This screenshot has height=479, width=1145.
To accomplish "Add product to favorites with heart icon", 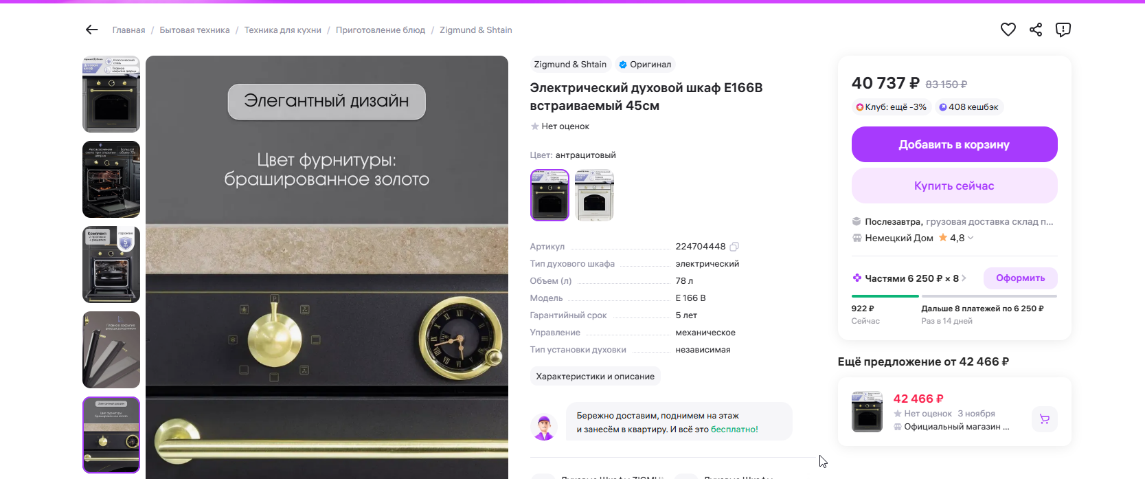I will tap(1008, 30).
